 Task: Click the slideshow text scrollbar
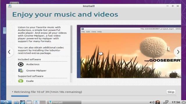pos(71,49)
